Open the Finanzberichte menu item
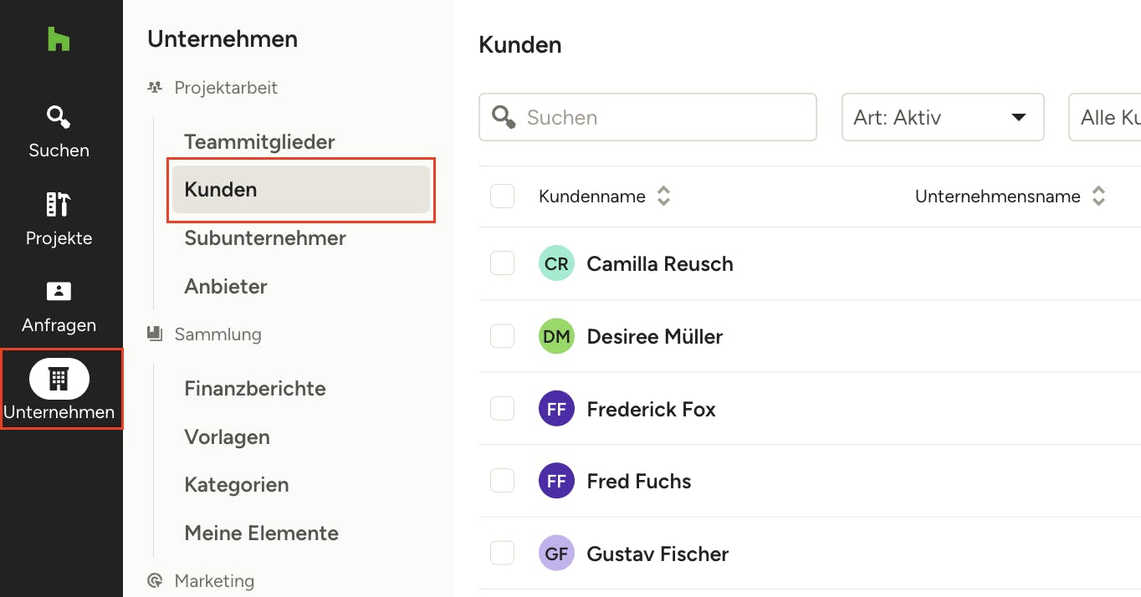 click(x=255, y=389)
